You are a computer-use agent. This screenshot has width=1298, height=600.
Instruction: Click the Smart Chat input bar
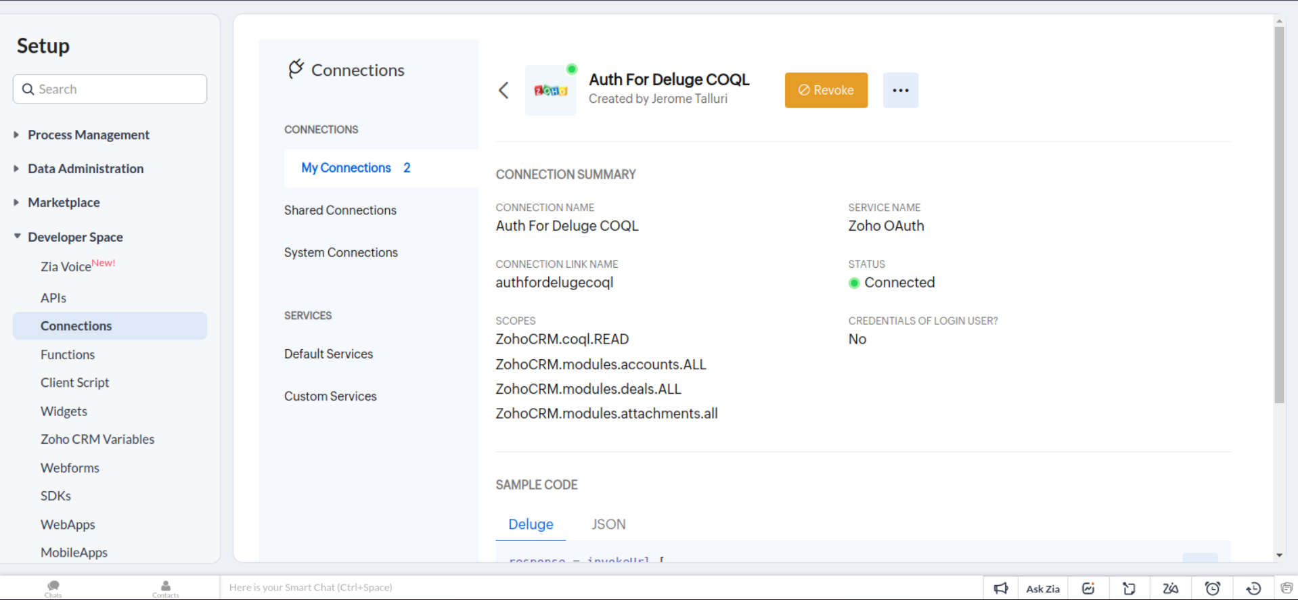click(x=601, y=587)
